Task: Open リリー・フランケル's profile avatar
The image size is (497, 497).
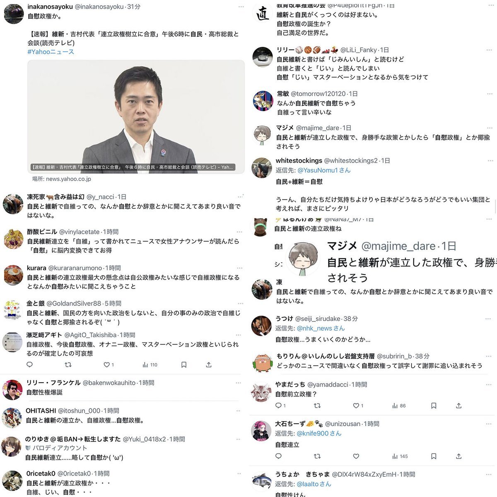Action: (x=12, y=390)
